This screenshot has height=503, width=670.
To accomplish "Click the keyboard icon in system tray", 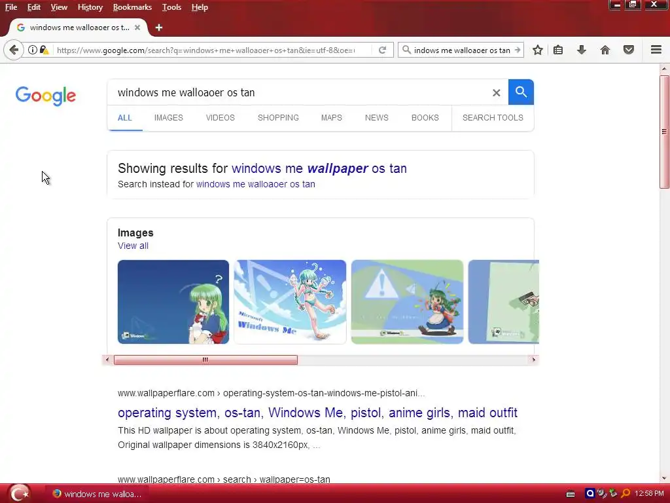I will tap(571, 494).
